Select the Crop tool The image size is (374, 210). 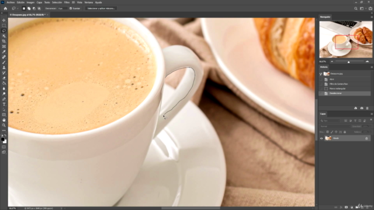click(x=4, y=41)
